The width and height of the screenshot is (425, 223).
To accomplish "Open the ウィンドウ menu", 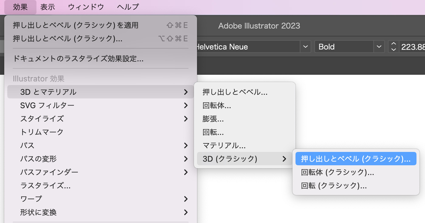I will click(x=86, y=7).
